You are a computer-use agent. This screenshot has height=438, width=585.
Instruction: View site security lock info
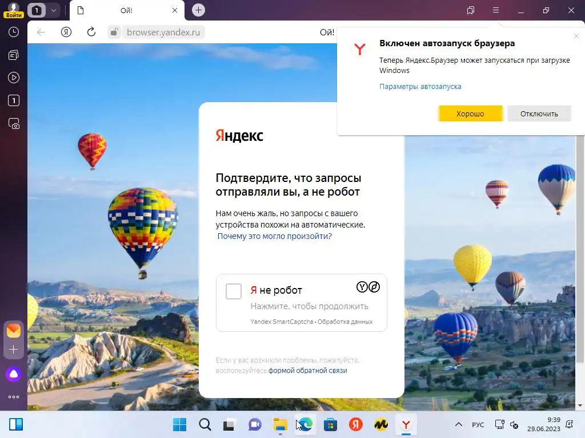114,33
